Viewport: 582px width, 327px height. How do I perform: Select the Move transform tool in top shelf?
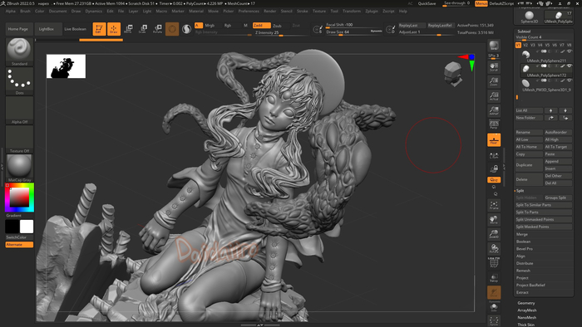pyautogui.click(x=128, y=29)
